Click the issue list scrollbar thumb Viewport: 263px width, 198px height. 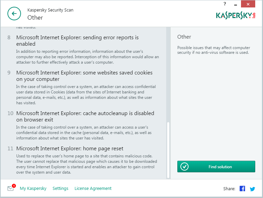click(x=168, y=150)
